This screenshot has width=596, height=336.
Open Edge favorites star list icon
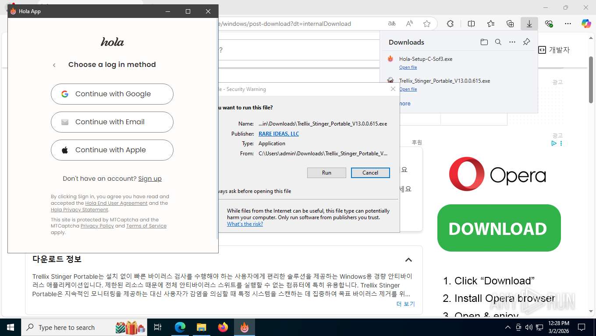491,24
